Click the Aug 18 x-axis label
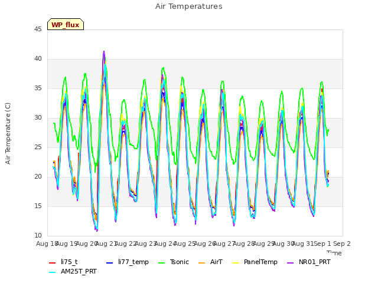378x283 pixels. click(x=46, y=243)
